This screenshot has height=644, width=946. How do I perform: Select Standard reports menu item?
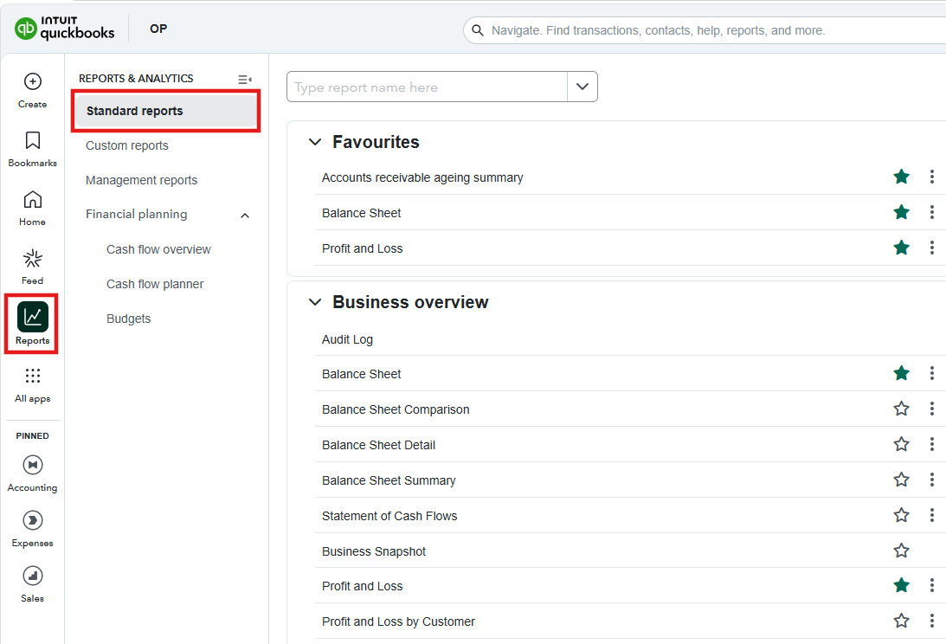[x=165, y=111]
